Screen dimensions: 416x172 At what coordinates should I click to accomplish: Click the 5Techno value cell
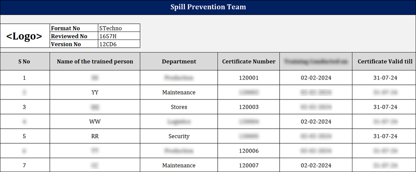[x=119, y=28]
